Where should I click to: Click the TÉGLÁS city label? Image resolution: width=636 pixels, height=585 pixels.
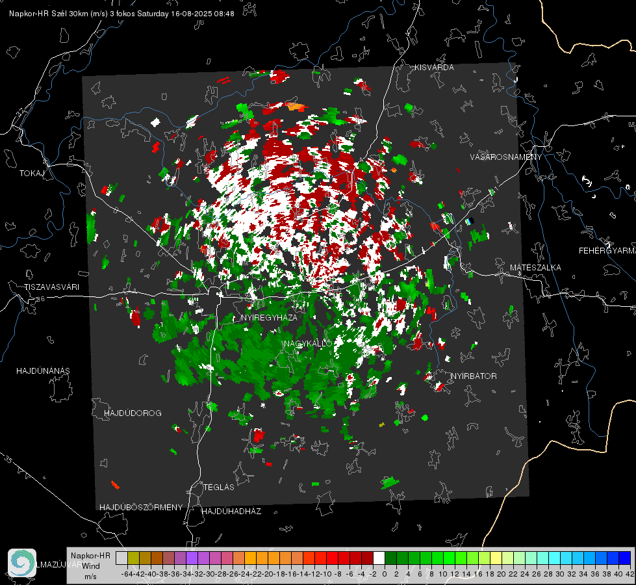click(219, 487)
